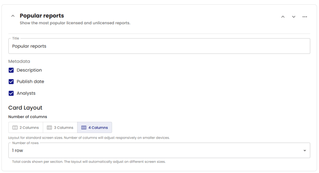
Task: Select the 2 Columns option
Action: tap(26, 127)
